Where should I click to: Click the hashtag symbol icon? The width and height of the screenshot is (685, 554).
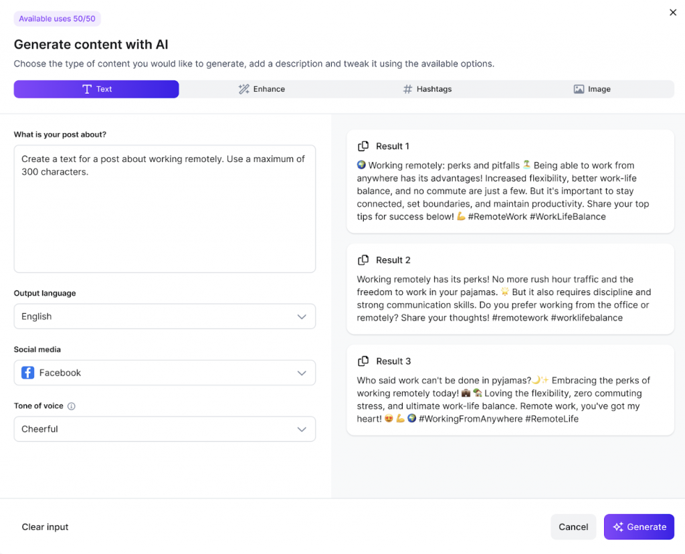407,89
